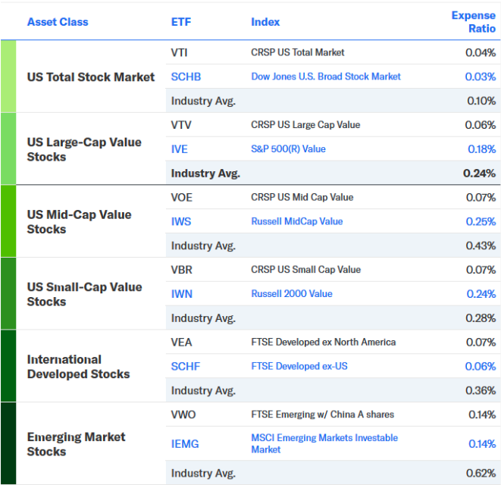The height and width of the screenshot is (485, 501).
Task: Open the FTSE Developed ex-US link
Action: [x=299, y=366]
